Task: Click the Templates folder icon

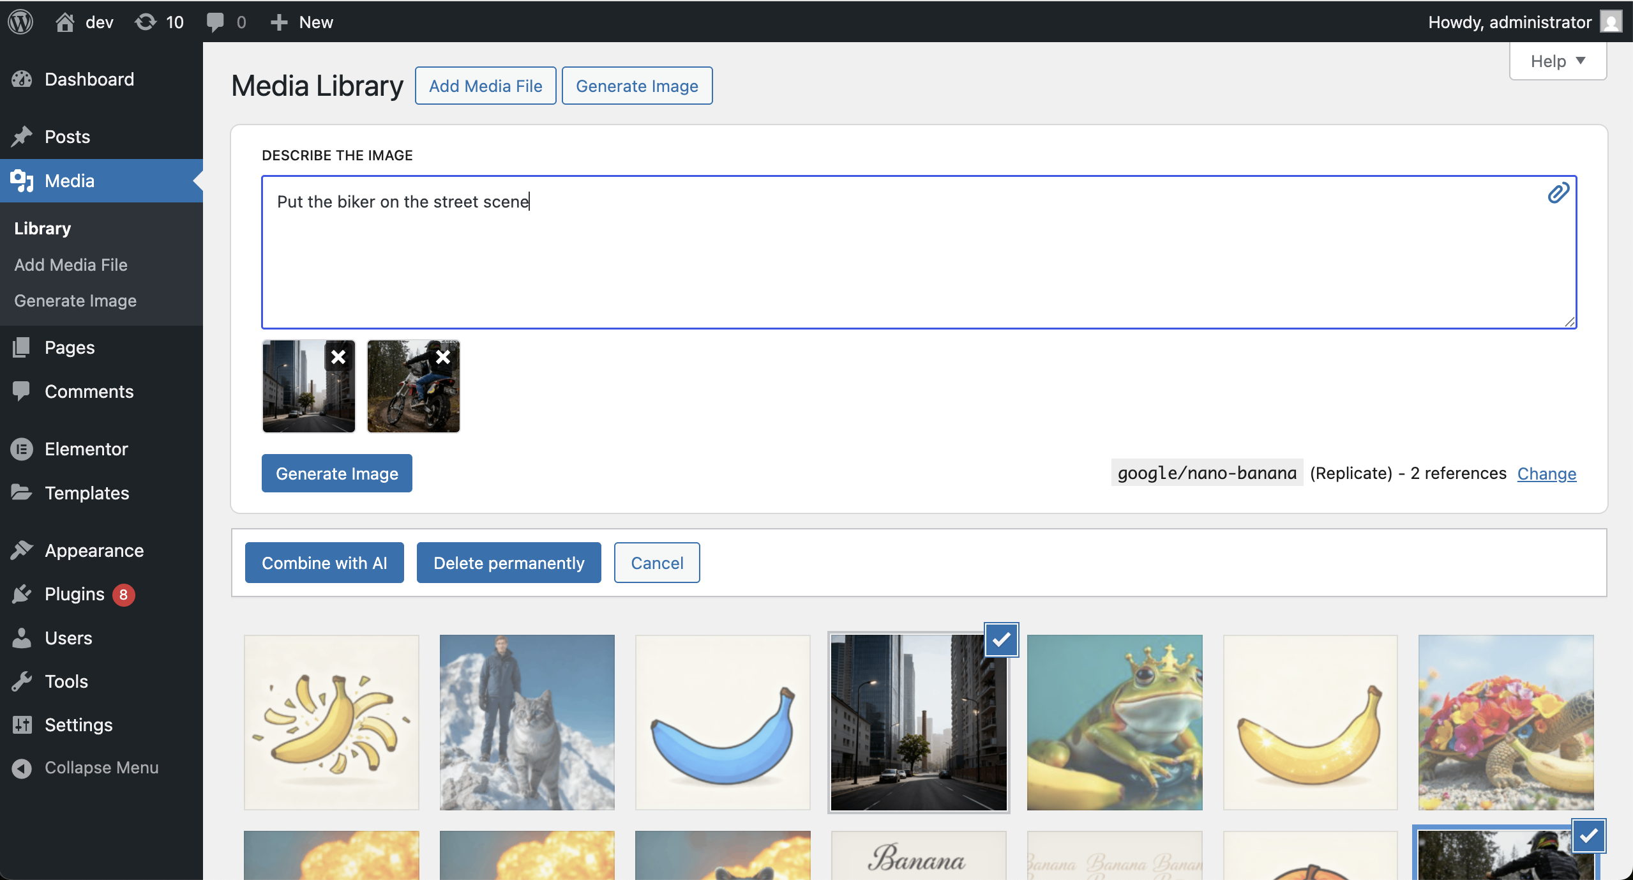Action: [x=22, y=492]
